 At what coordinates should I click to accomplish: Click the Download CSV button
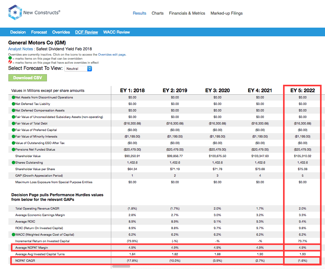point(28,78)
